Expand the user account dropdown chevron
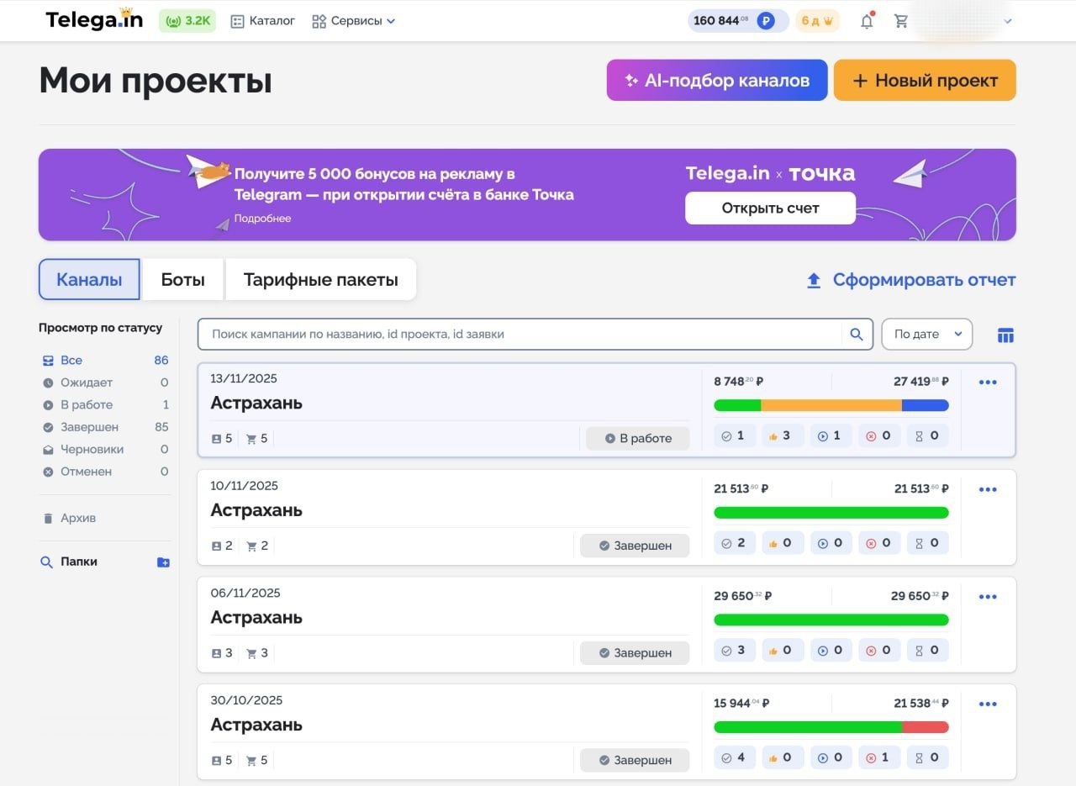 click(1008, 21)
